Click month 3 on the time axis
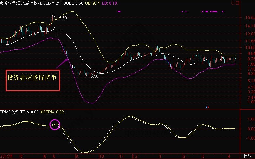Screen dimensions: 255x159 tap(203, 156)
